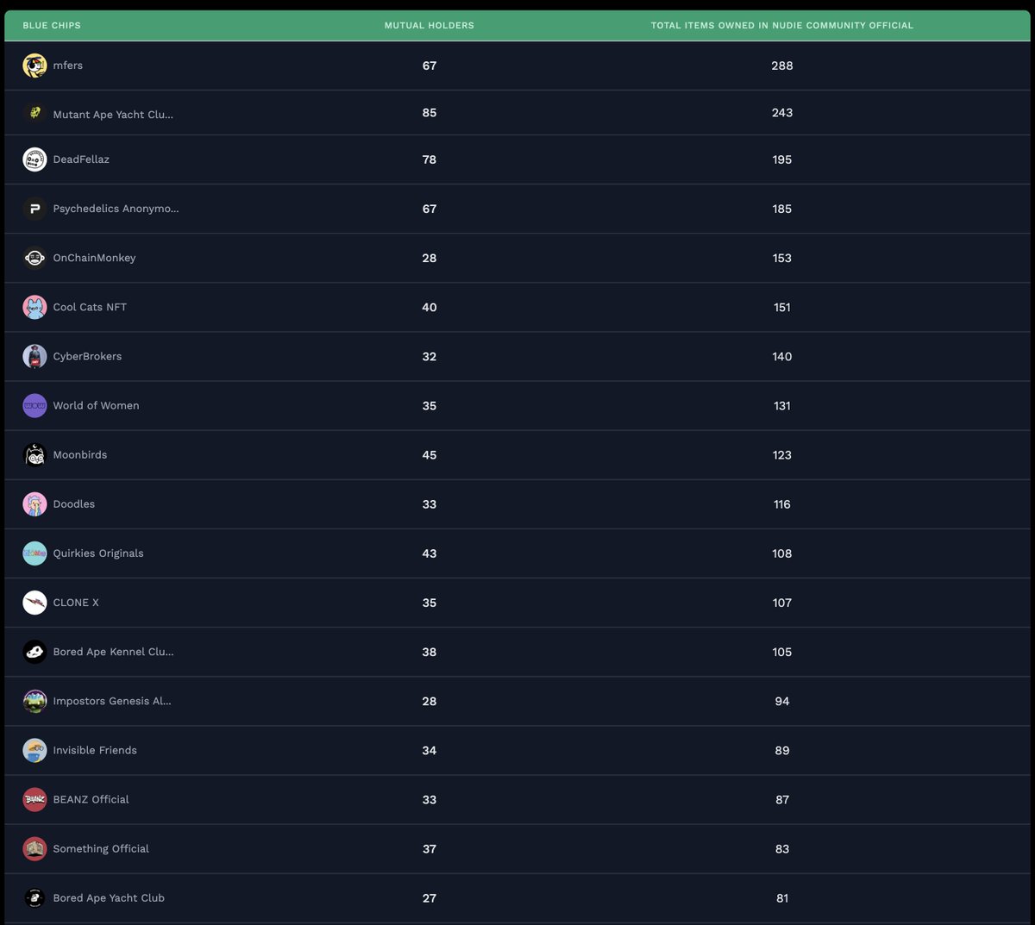The height and width of the screenshot is (925, 1035).
Task: Select total items value 116
Action: tap(782, 504)
